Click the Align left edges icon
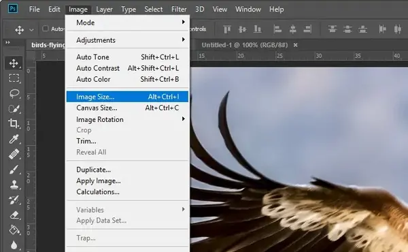 (277, 29)
